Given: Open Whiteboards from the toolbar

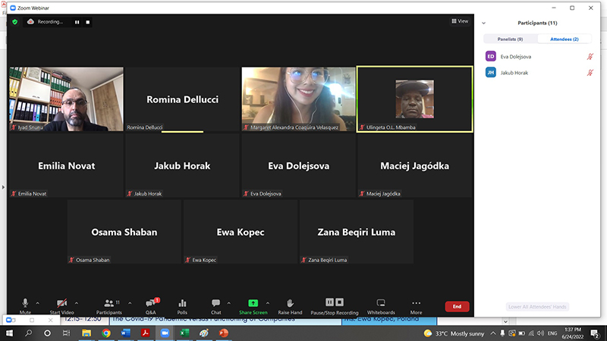Looking at the screenshot, I should click(381, 303).
